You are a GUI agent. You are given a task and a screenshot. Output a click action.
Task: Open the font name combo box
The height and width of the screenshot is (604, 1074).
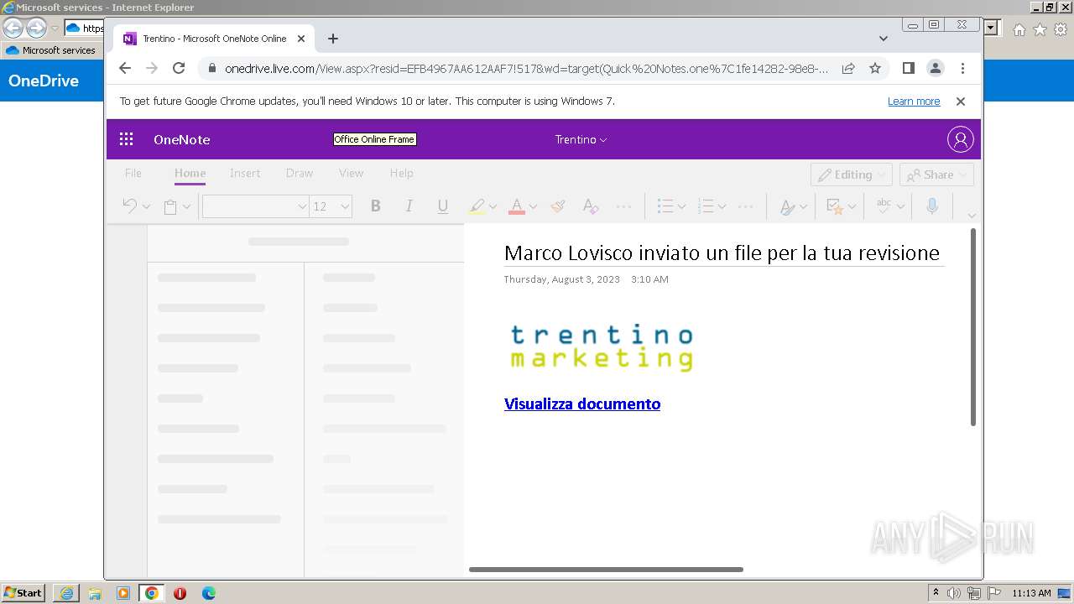tap(255, 206)
